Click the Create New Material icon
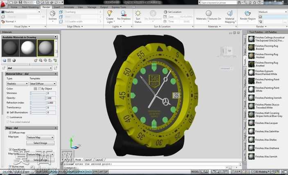 (x=36, y=60)
